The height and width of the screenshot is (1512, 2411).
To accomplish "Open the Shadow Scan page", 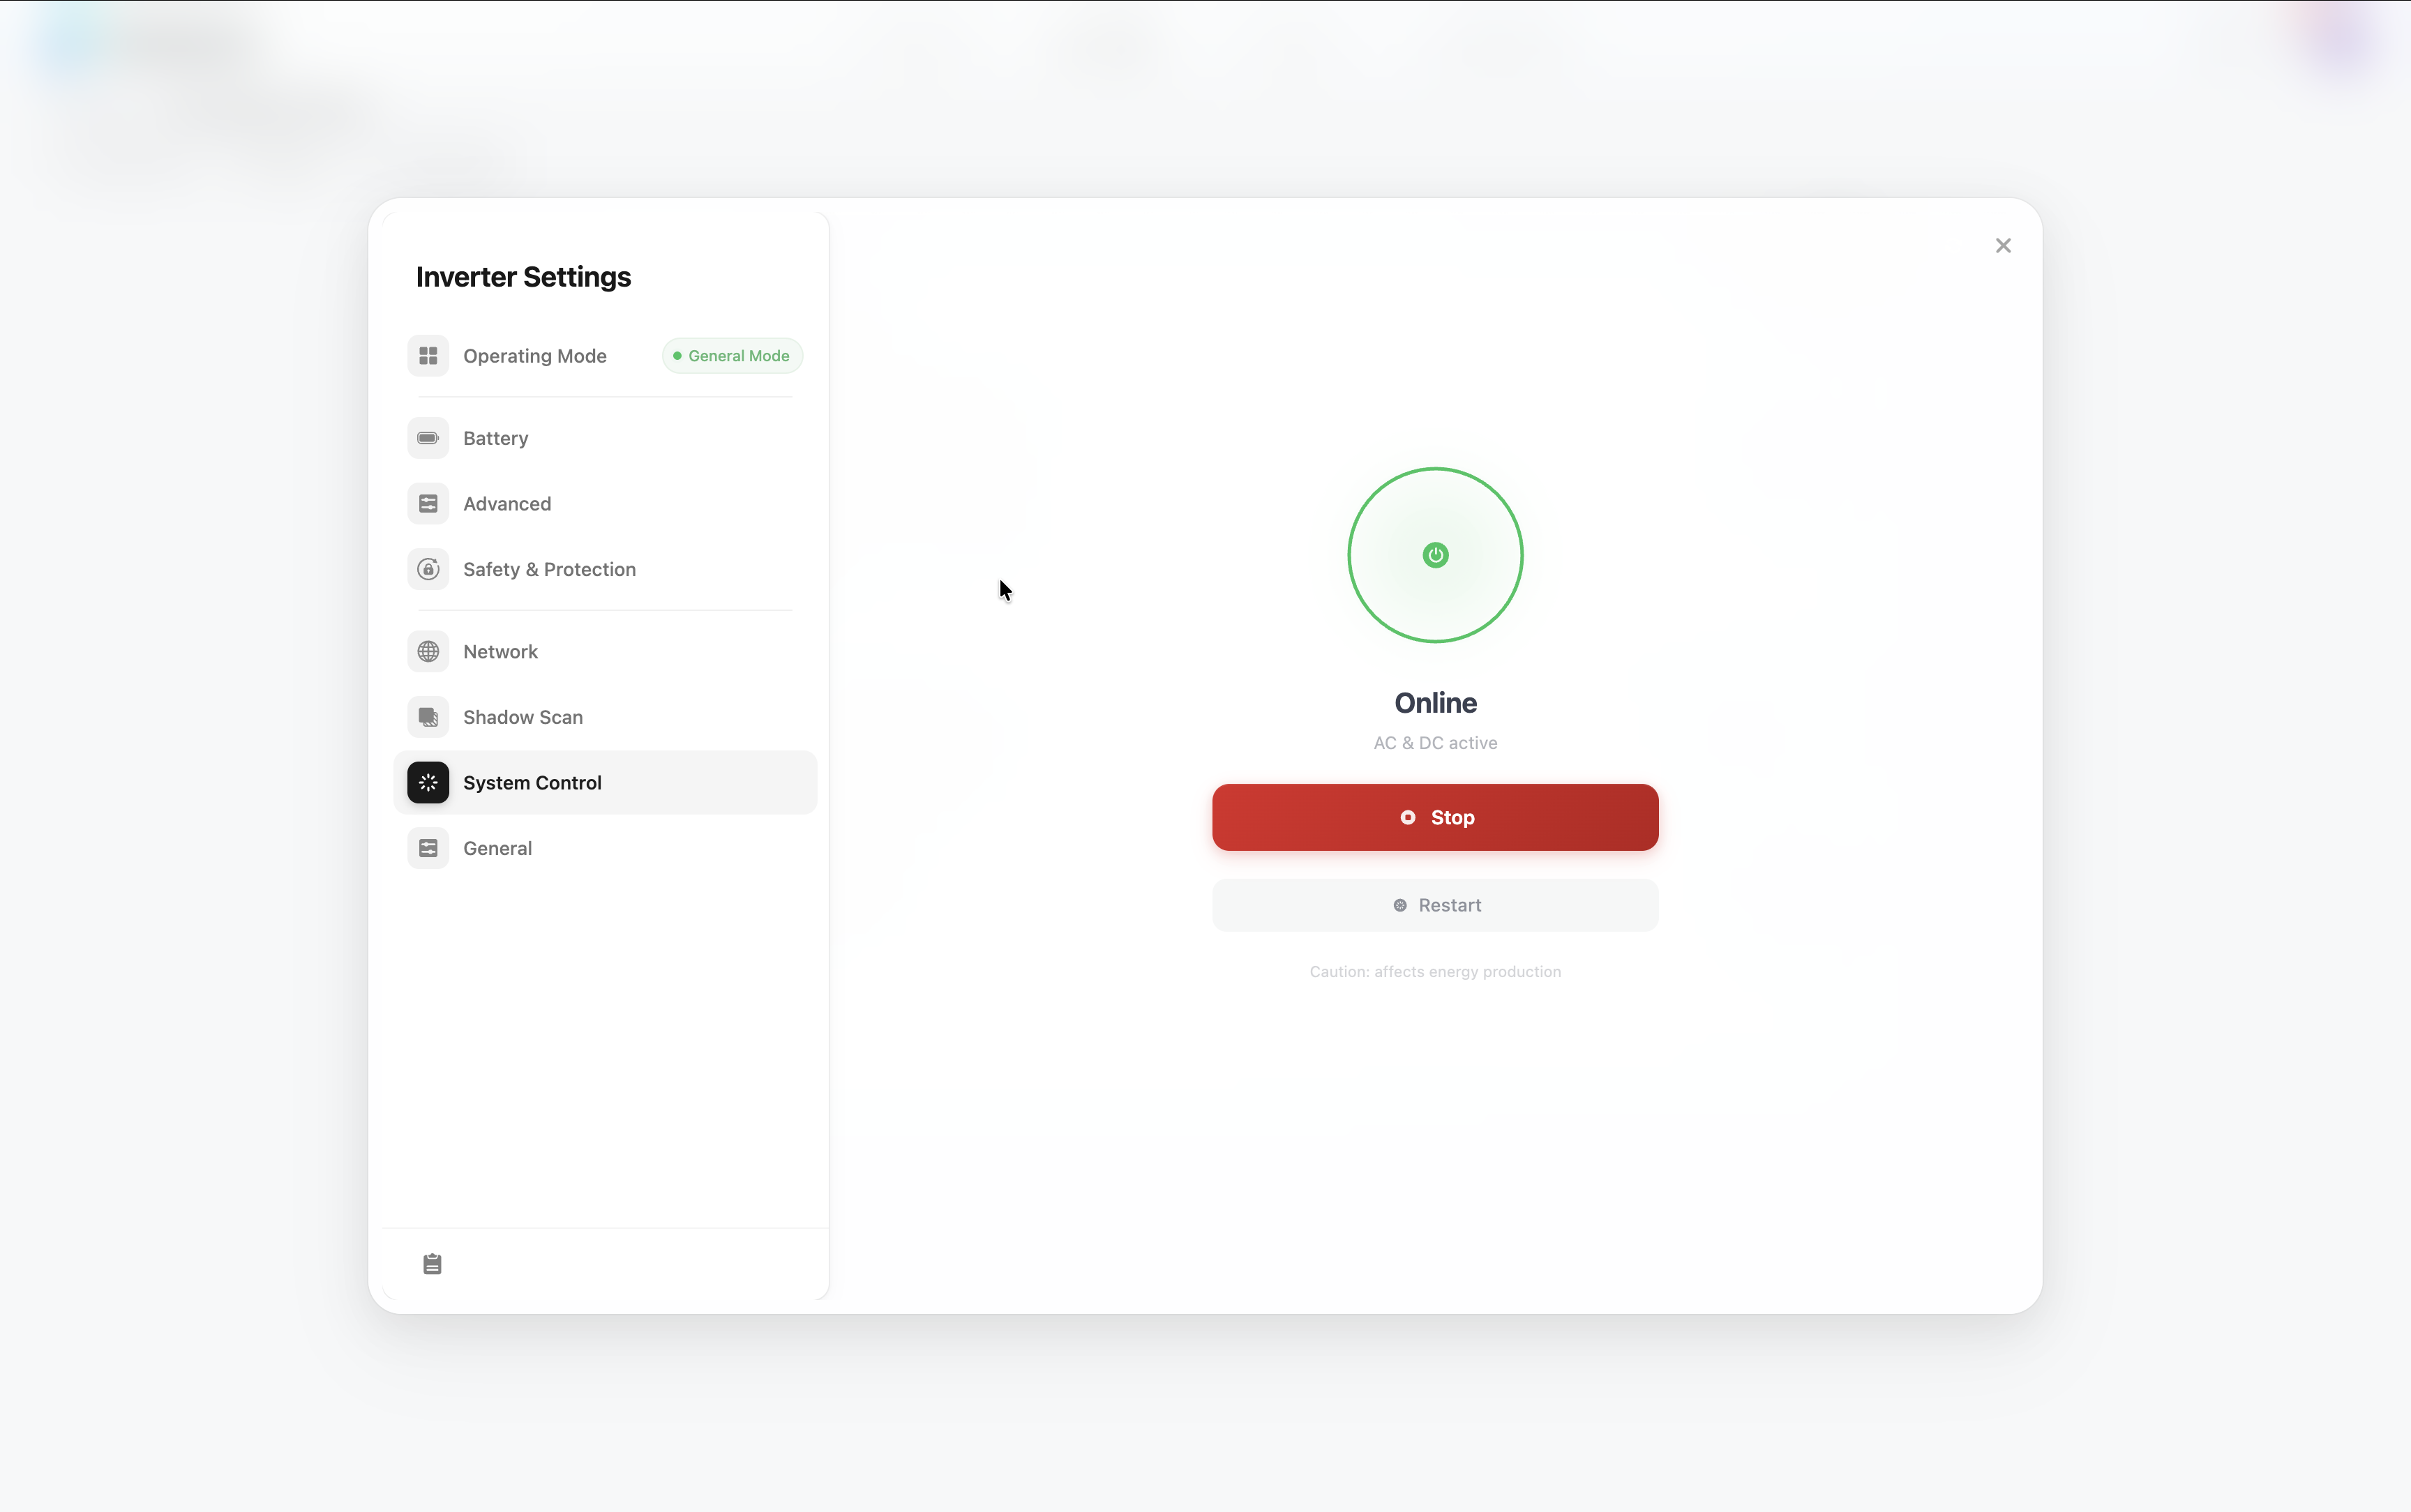I will pyautogui.click(x=522, y=717).
